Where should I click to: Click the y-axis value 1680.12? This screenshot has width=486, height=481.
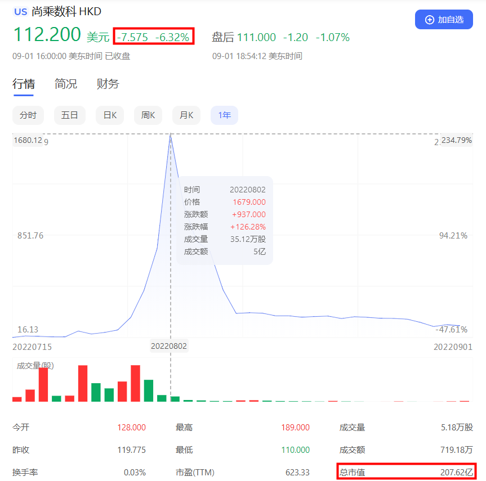pyautogui.click(x=28, y=140)
